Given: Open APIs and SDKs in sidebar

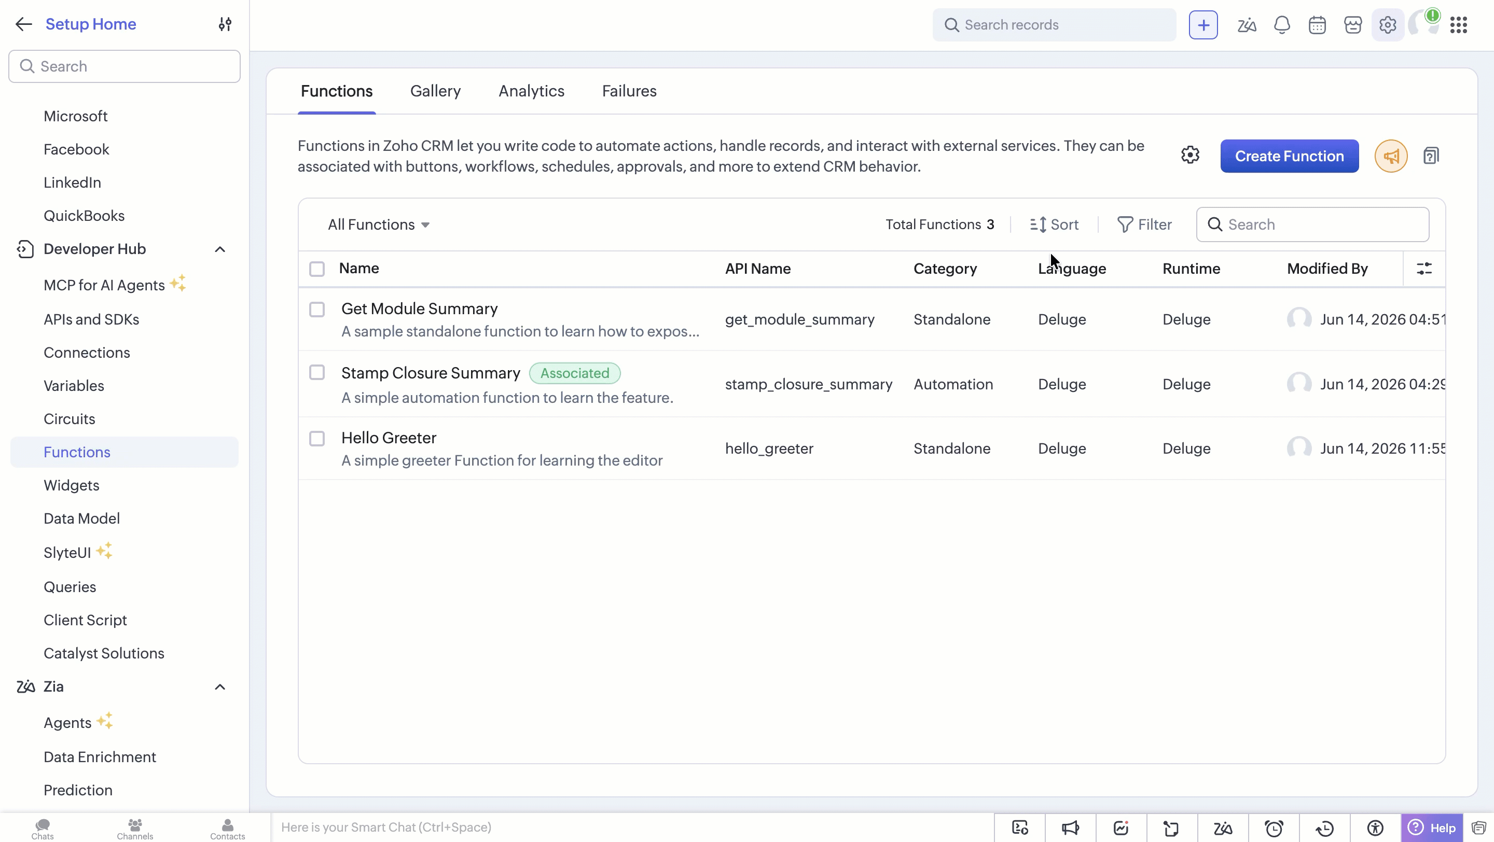Looking at the screenshot, I should (x=91, y=319).
